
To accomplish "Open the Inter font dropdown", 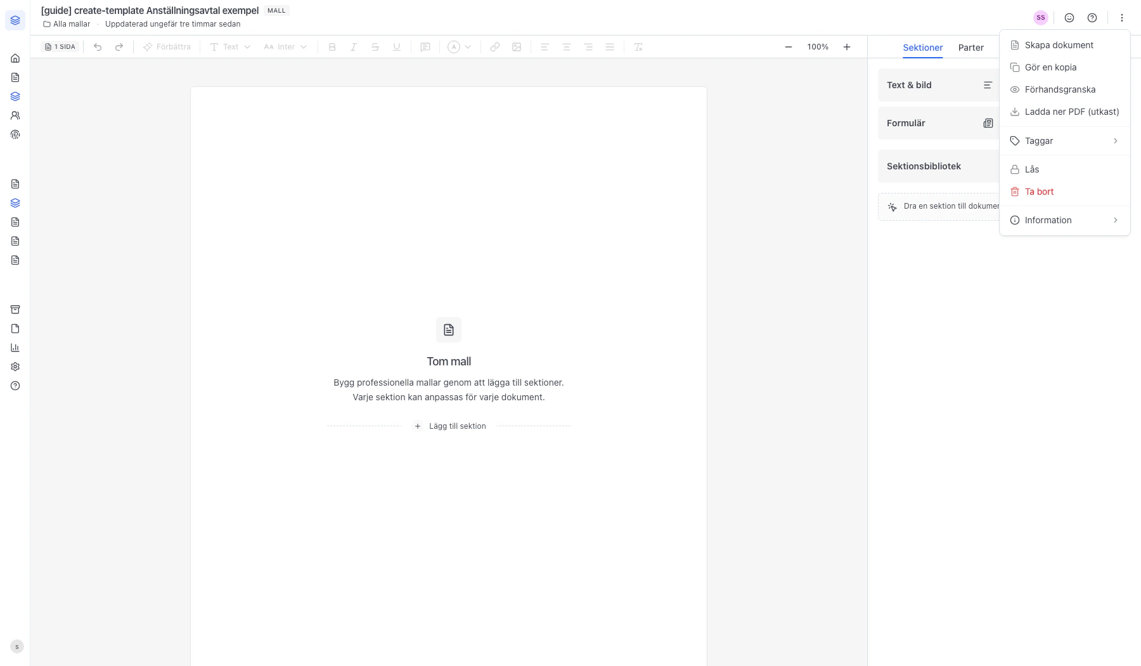I will point(285,47).
